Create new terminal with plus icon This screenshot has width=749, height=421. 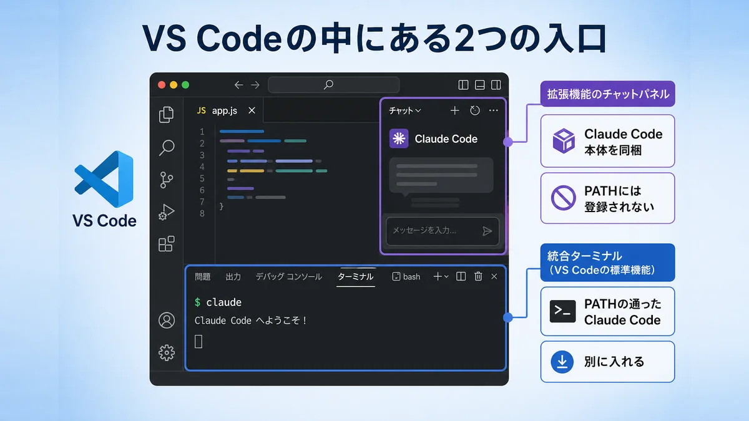[438, 276]
